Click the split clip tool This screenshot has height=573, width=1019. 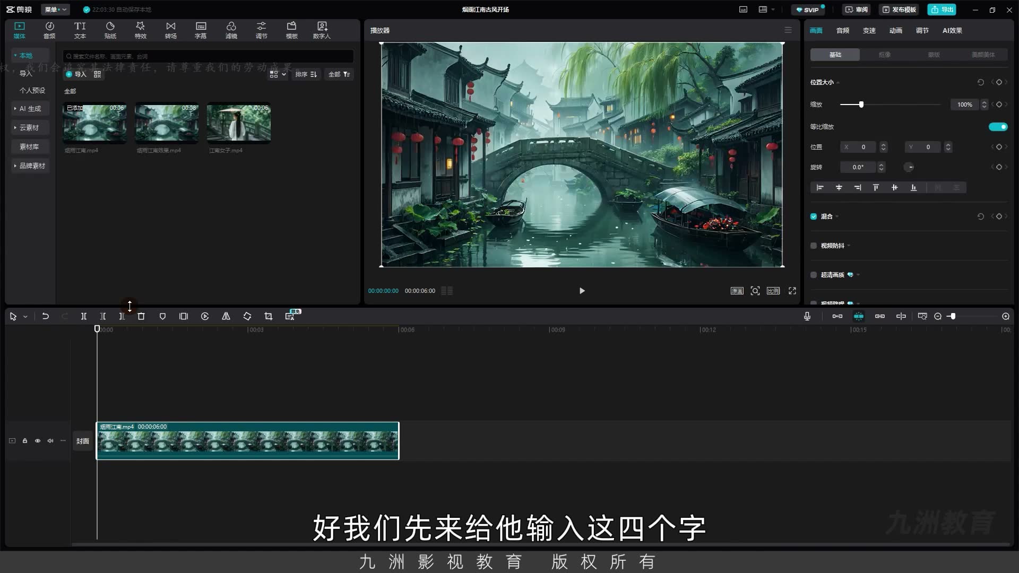pos(84,316)
